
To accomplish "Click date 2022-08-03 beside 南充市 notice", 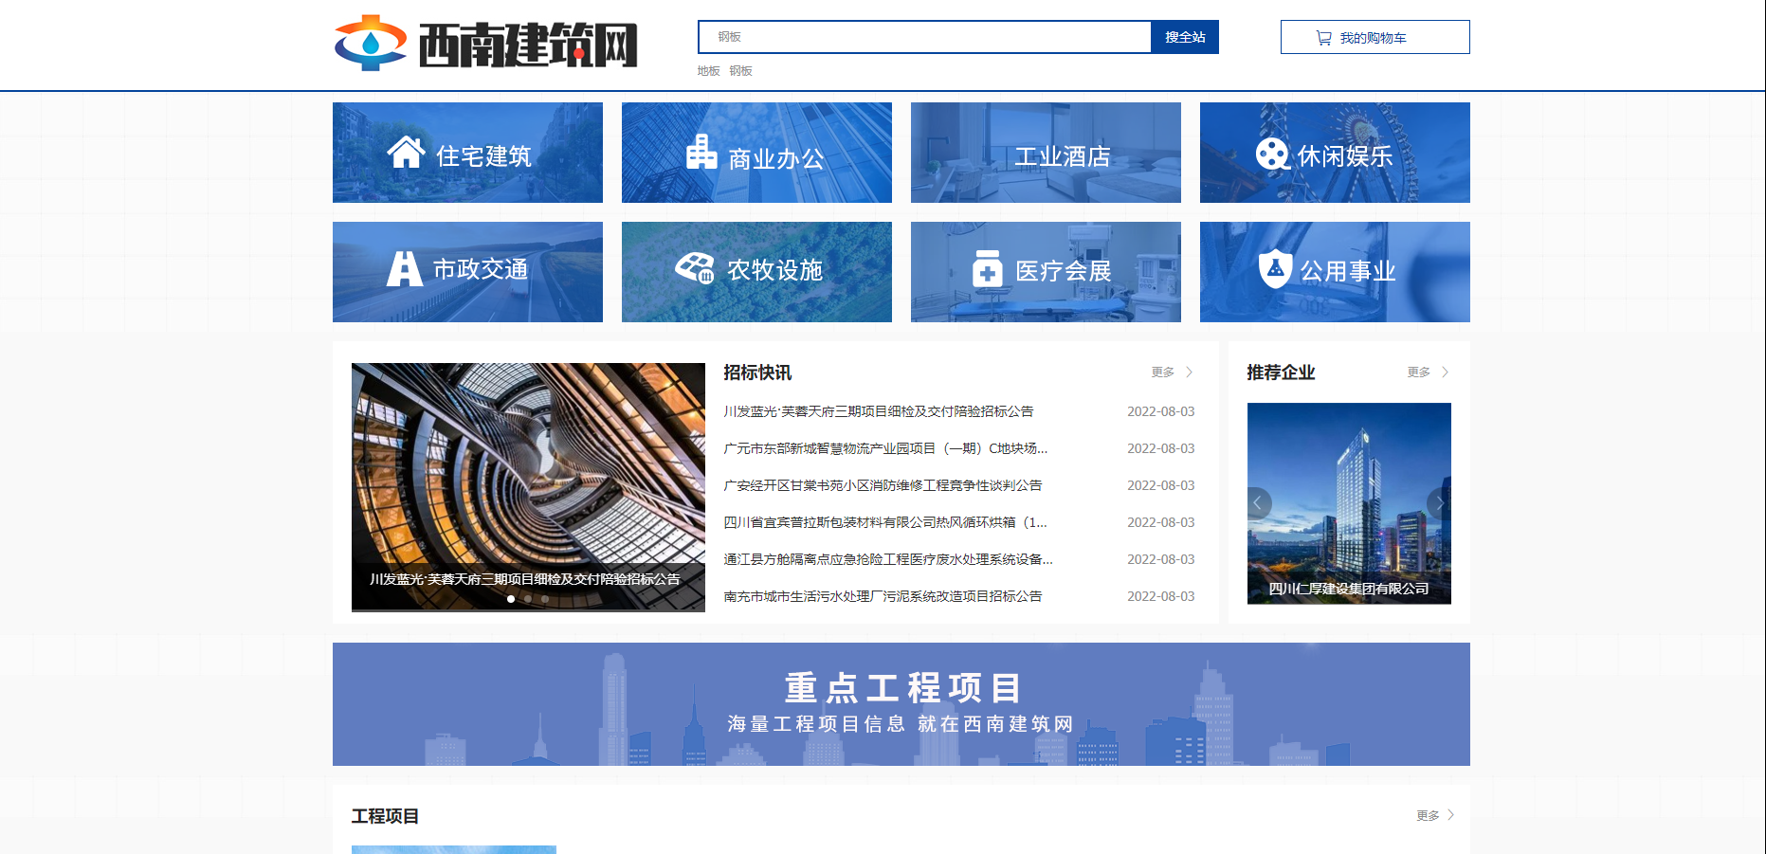I will click(1161, 596).
